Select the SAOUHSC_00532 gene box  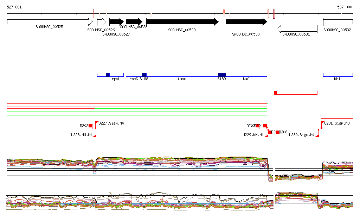click(338, 22)
